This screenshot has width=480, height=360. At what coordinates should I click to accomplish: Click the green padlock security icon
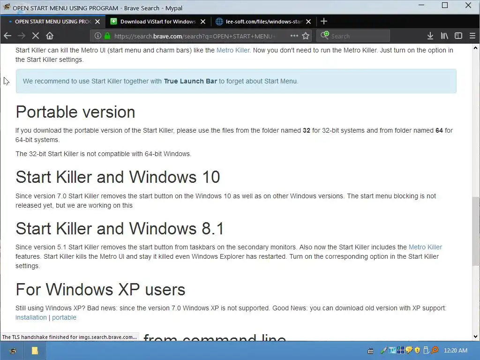click(x=107, y=36)
